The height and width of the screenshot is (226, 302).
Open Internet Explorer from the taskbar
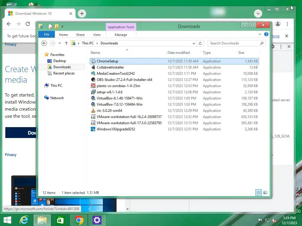pos(24,220)
